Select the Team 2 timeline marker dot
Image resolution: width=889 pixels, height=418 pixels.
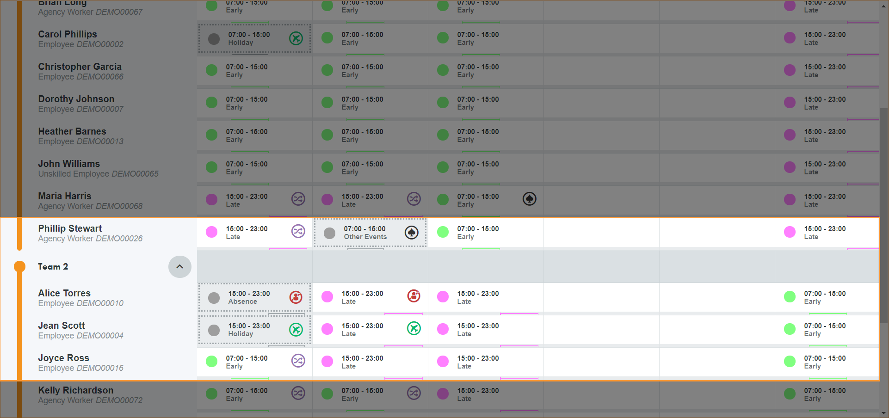(x=19, y=267)
